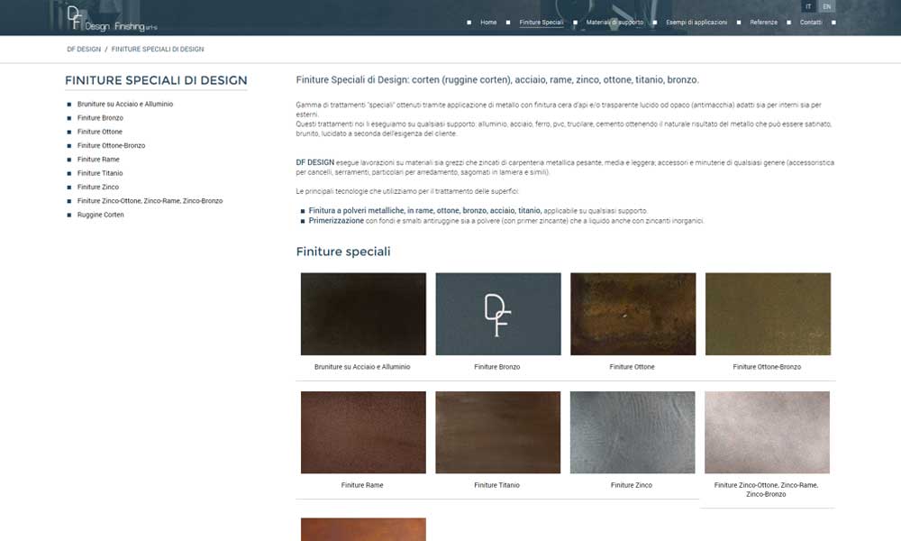Click the Finiture Titanio gallery caption
The width and height of the screenshot is (901, 541).
coord(497,485)
